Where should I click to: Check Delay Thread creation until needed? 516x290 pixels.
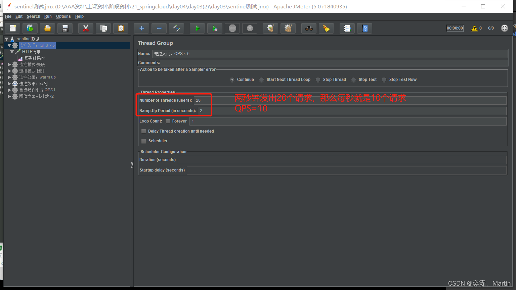(144, 131)
